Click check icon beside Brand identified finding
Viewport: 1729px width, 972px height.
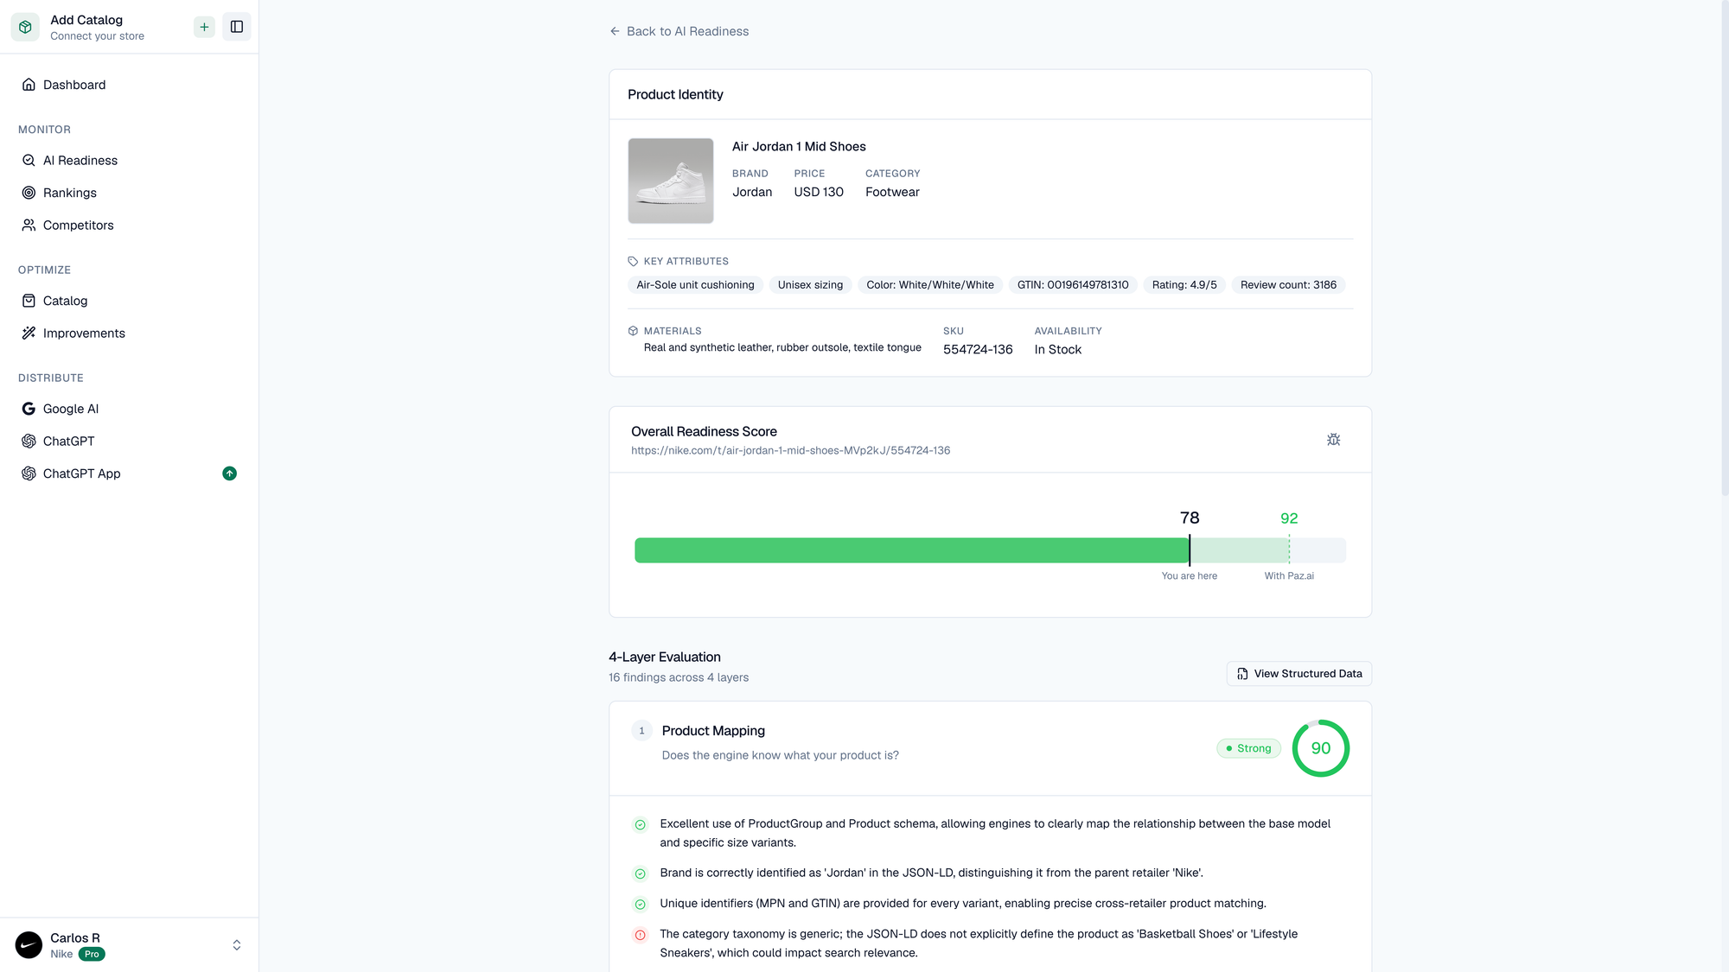640,874
